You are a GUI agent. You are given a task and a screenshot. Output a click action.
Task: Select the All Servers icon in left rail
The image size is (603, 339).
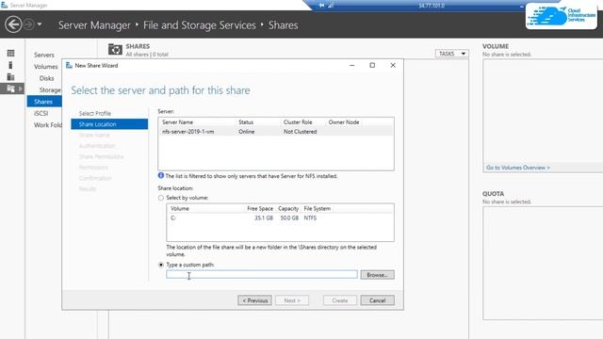pos(10,77)
